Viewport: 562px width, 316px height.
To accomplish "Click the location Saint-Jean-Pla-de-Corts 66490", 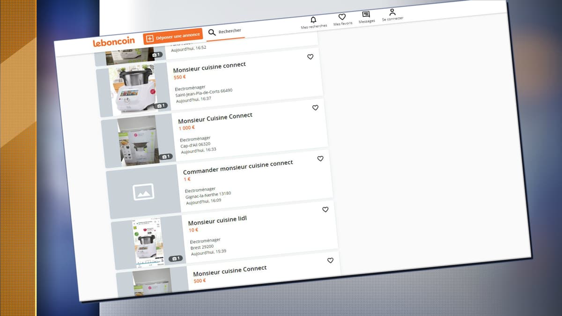I will 204,93.
